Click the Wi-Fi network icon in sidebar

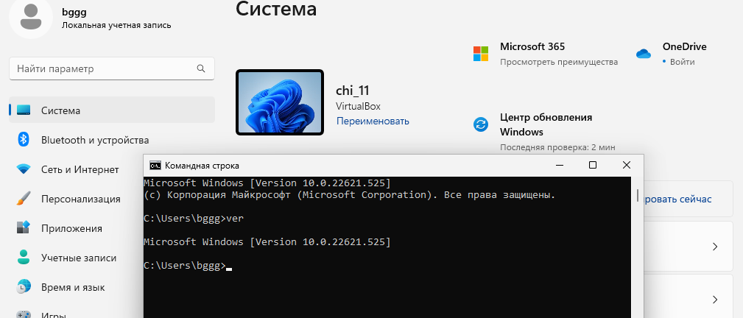coord(24,169)
